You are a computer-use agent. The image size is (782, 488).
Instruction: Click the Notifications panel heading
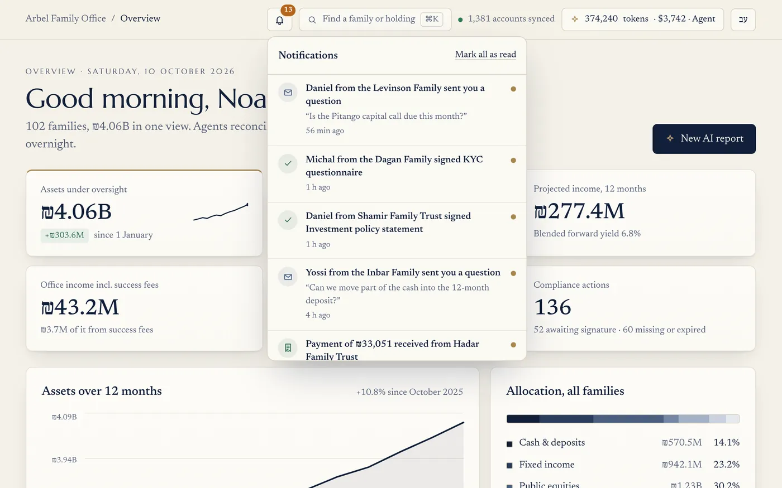pos(308,55)
